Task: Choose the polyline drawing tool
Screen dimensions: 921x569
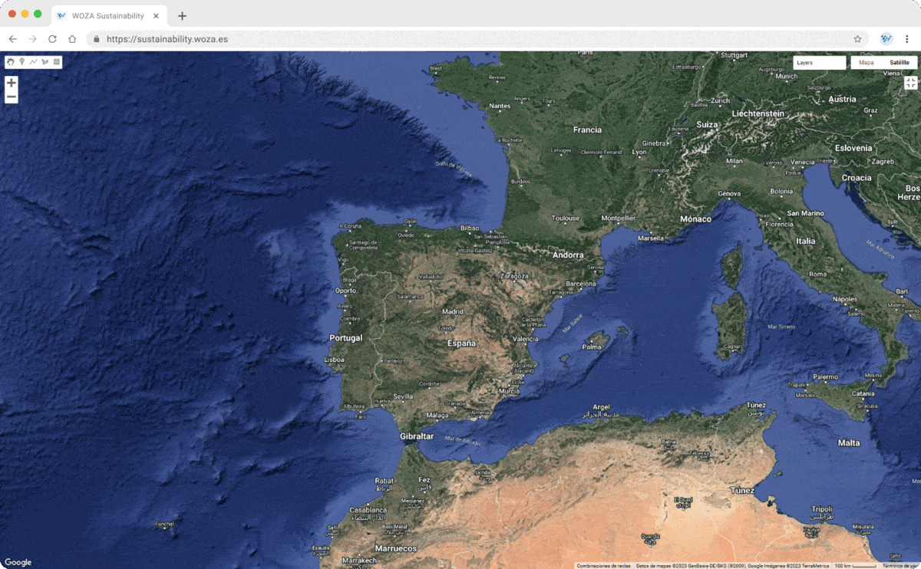Action: (33, 62)
